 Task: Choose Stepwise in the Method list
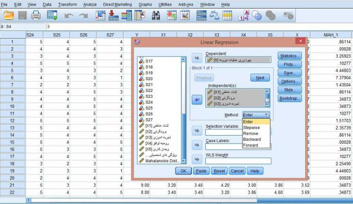click(256, 127)
